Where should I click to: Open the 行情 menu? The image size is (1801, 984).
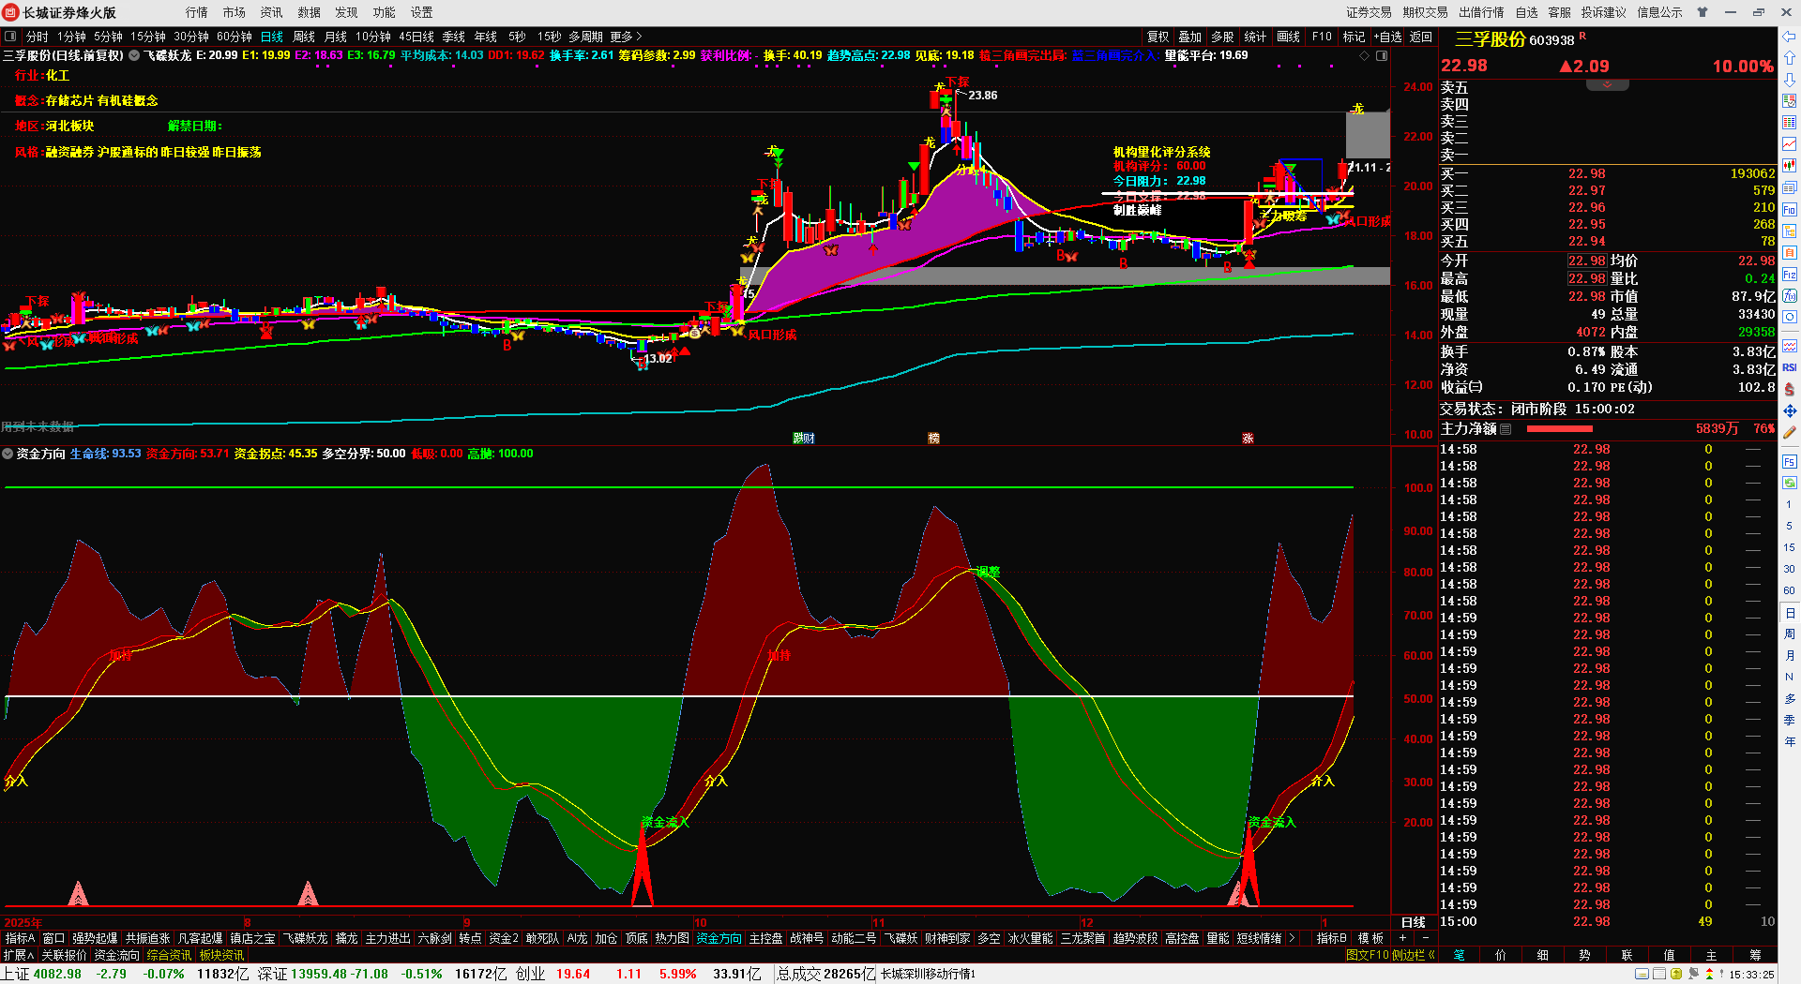coord(197,12)
